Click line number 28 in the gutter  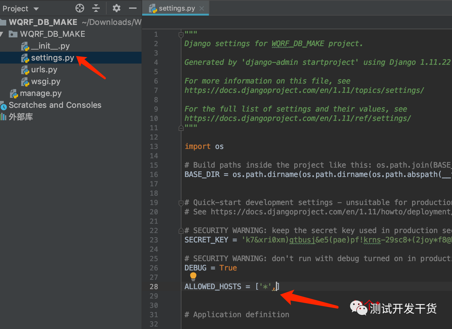pos(154,287)
